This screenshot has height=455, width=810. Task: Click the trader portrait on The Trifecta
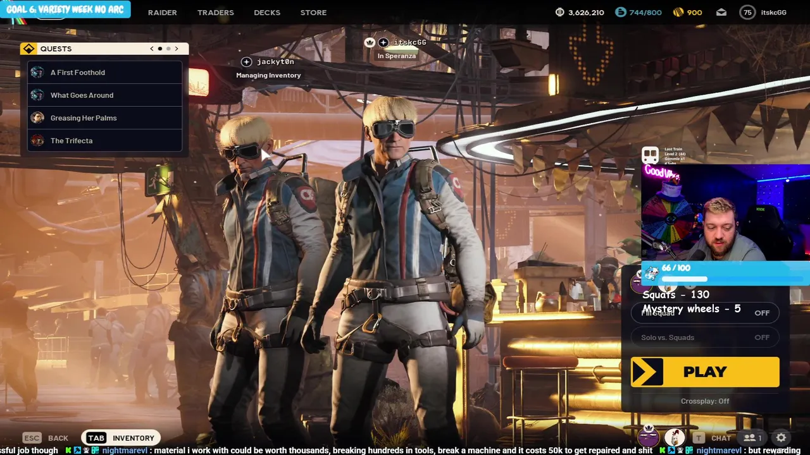click(x=37, y=141)
